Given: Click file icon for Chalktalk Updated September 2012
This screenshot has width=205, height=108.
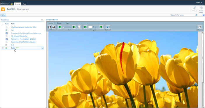Looking at the screenshot, I should tap(6, 27).
